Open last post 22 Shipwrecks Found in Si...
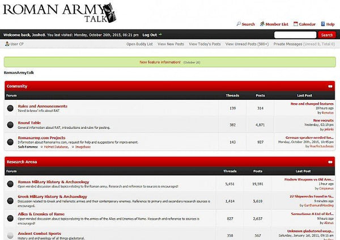This screenshot has width=340, height=240. (x=312, y=196)
